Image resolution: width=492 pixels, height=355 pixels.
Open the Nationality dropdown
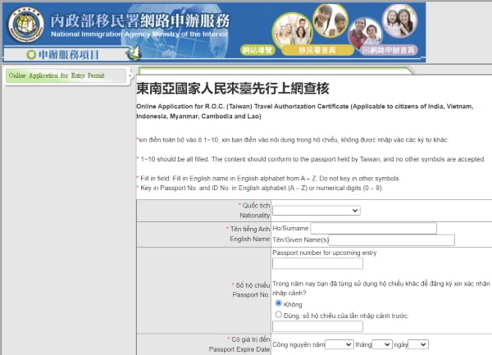point(317,211)
